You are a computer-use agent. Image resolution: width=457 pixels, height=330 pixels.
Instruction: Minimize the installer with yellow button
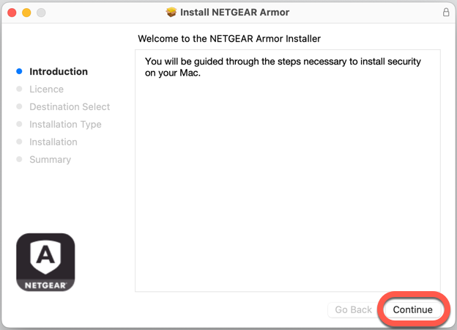(x=26, y=12)
